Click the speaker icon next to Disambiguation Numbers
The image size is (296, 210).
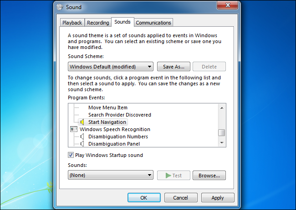click(82, 137)
